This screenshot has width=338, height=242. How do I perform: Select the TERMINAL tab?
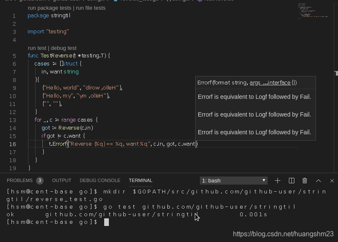click(141, 180)
